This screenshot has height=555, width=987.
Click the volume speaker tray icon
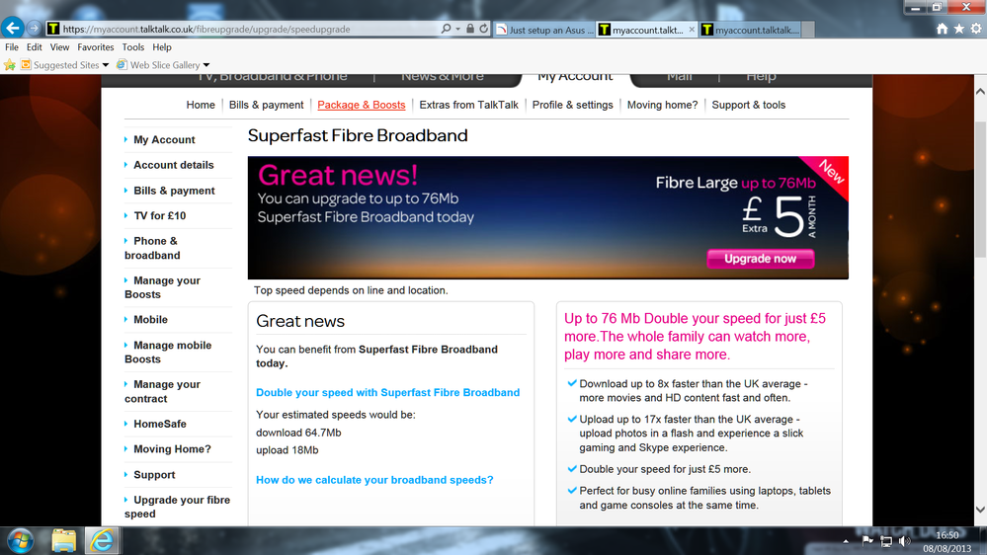tap(905, 541)
